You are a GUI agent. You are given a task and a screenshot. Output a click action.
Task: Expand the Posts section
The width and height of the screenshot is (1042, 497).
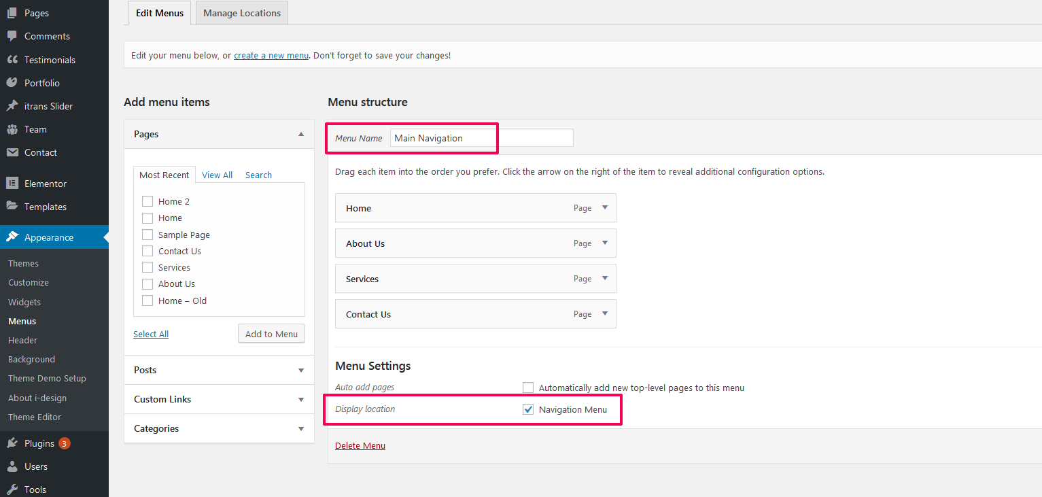[219, 370]
